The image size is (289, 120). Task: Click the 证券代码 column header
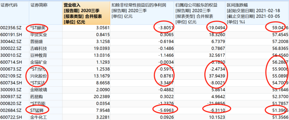point(9,5)
